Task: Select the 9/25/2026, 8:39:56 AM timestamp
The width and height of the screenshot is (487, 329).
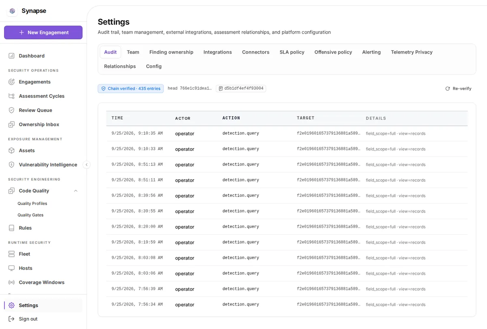Action: [x=137, y=196]
